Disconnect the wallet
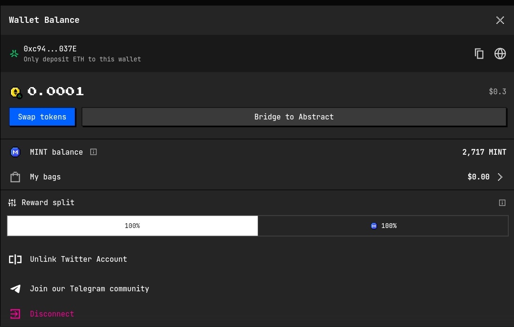 (x=52, y=314)
